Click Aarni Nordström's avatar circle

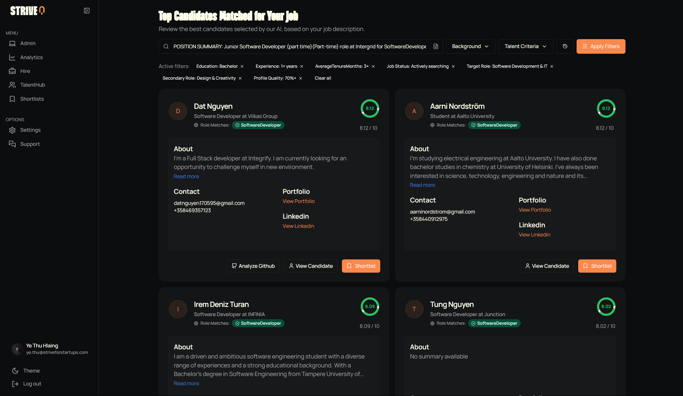[414, 111]
